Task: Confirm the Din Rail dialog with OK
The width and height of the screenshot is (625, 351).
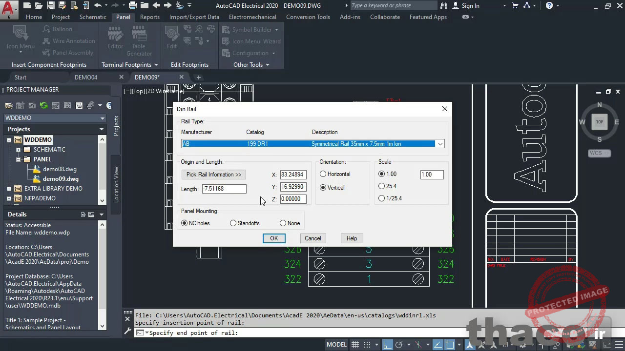Action: 274,238
